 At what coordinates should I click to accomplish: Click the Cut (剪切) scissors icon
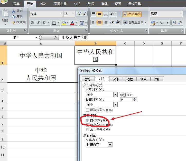pyautogui.click(x=14, y=11)
